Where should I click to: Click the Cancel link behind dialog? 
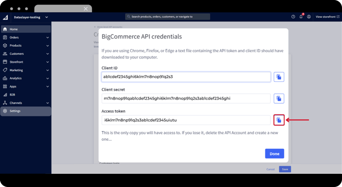point(271,169)
